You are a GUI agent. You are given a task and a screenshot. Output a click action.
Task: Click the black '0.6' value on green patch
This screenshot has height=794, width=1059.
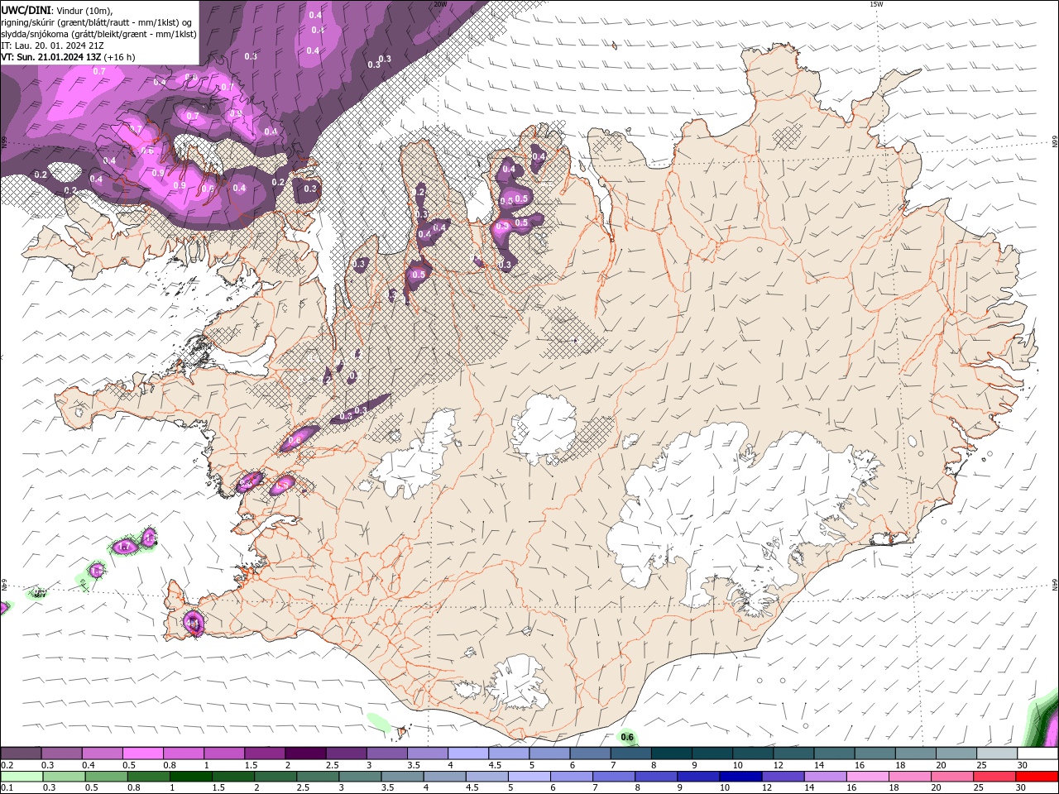(x=627, y=737)
